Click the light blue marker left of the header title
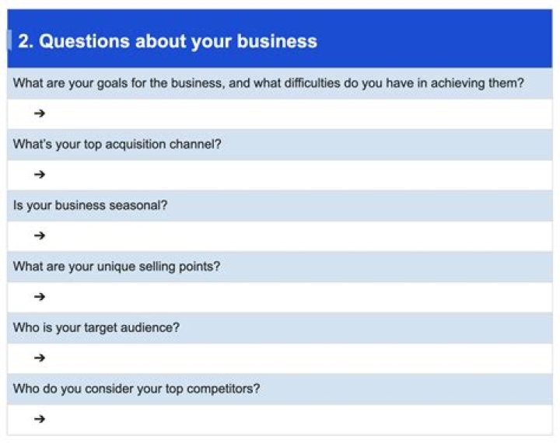This screenshot has width=560, height=443. pos(9,40)
